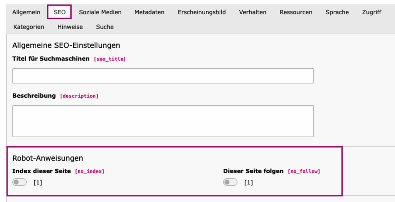
Task: Go to the Erscheinungsbild tab
Action: 202,12
